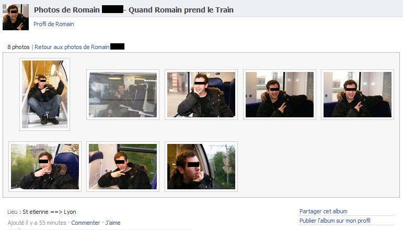Open the "Profil de Romain" link
The image size is (403, 230).
point(54,24)
